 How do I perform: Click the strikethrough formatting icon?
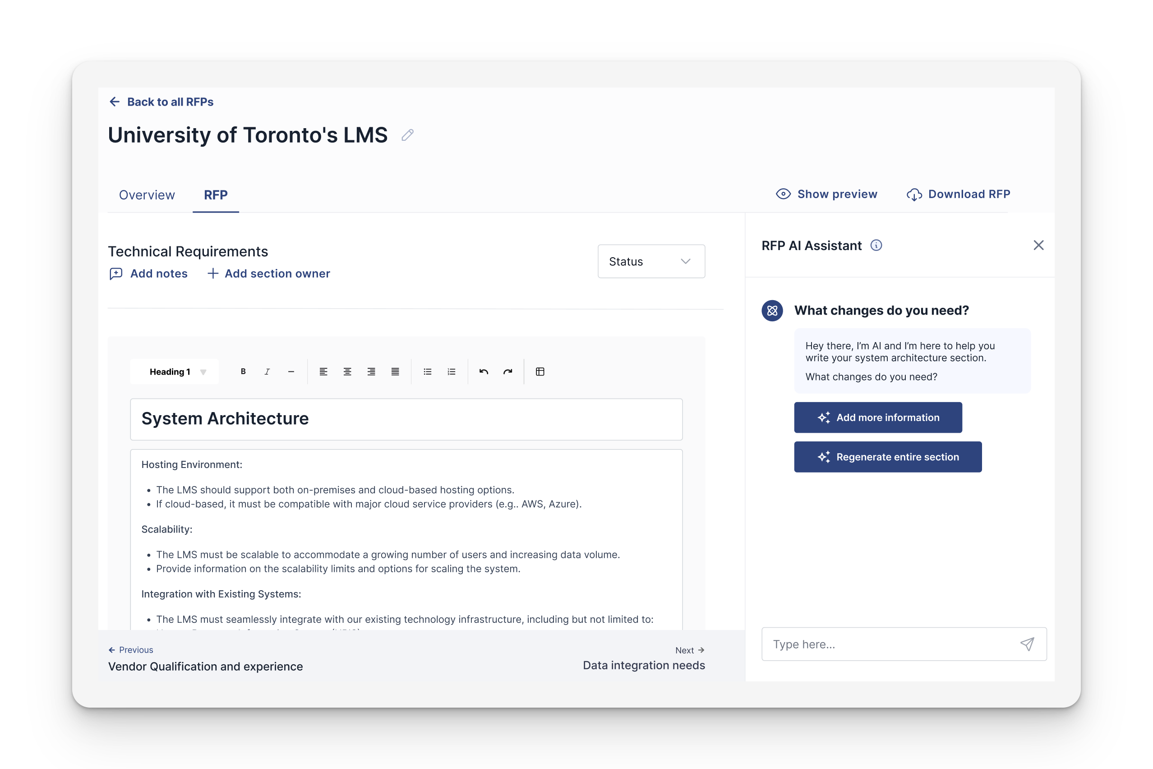pyautogui.click(x=291, y=371)
